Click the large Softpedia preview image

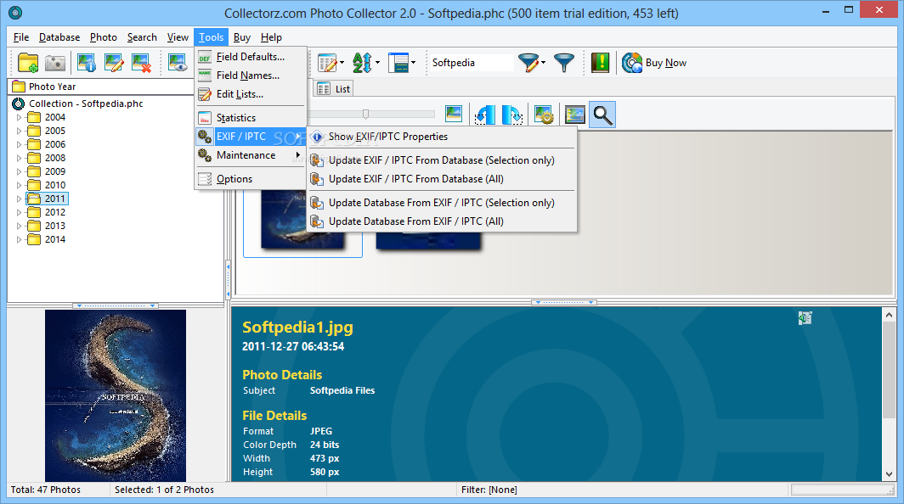(116, 395)
